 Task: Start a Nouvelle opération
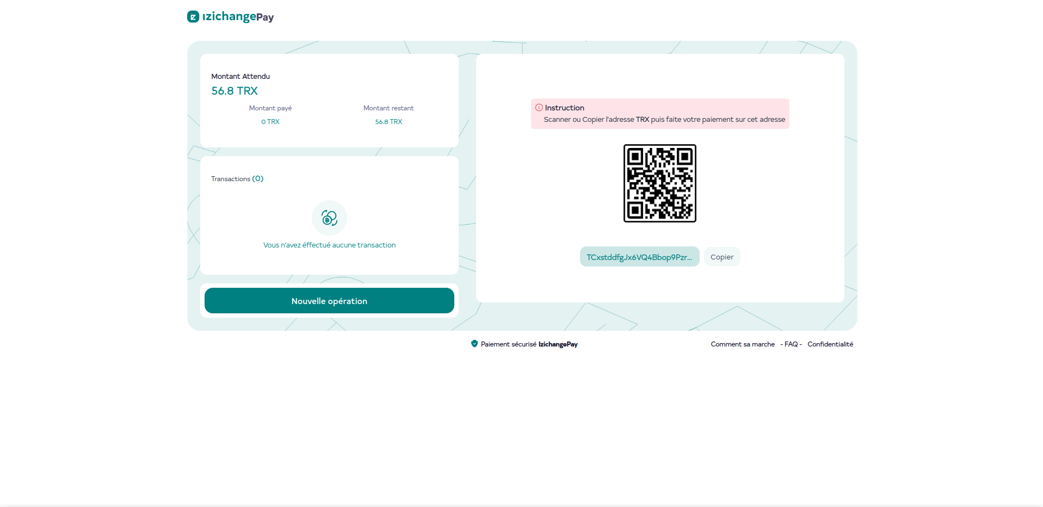pos(329,301)
